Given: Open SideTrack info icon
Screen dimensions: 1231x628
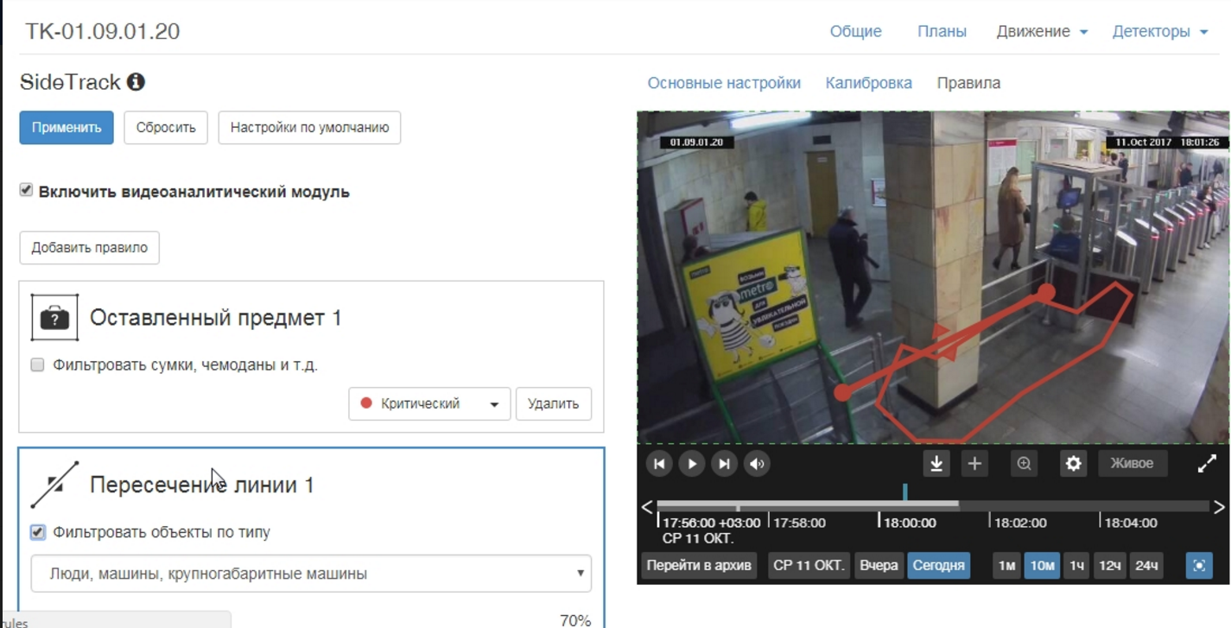Looking at the screenshot, I should pyautogui.click(x=136, y=82).
